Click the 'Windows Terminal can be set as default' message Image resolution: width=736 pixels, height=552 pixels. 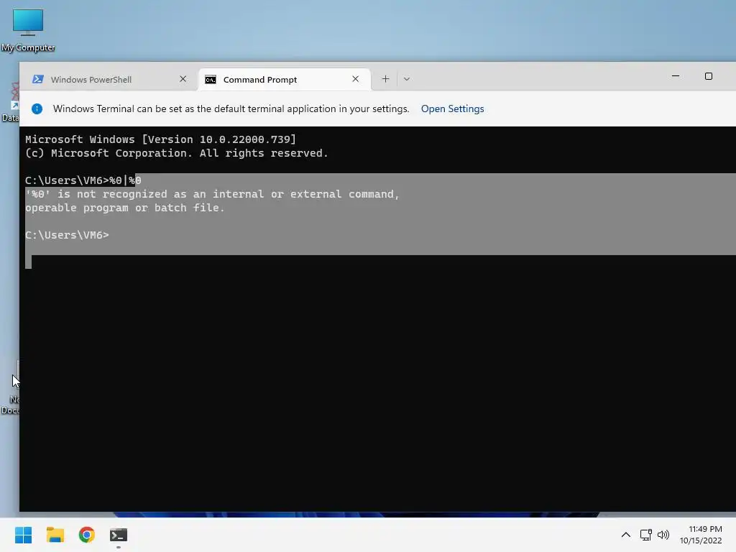pos(231,109)
